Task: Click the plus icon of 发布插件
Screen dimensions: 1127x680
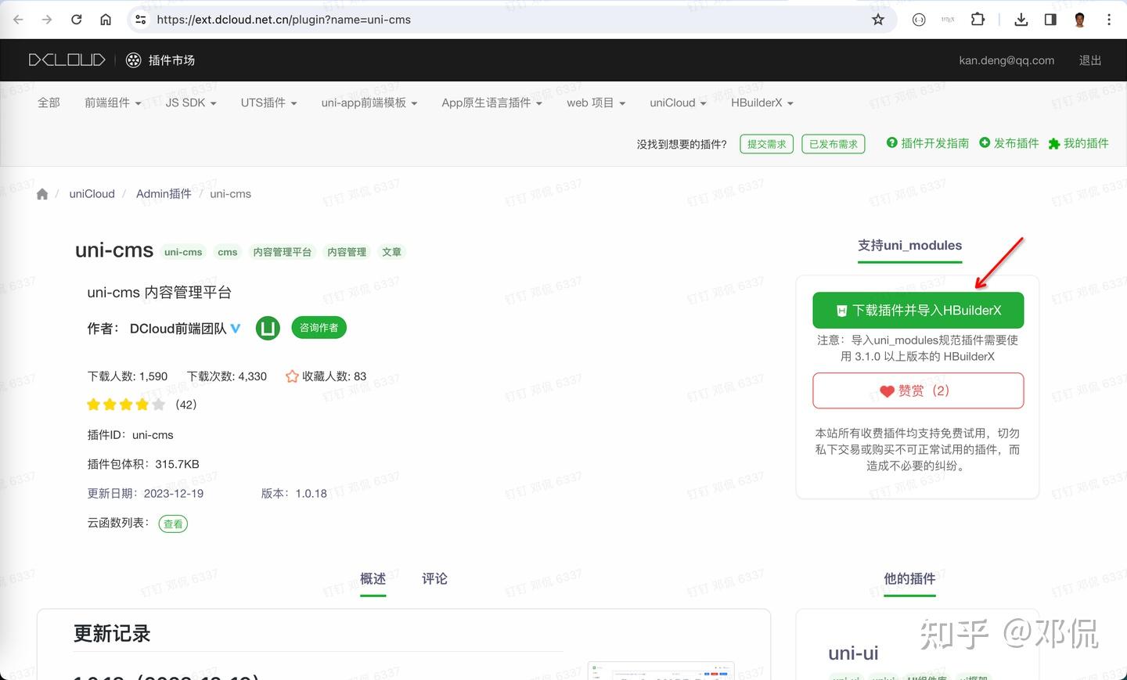Action: (x=985, y=143)
